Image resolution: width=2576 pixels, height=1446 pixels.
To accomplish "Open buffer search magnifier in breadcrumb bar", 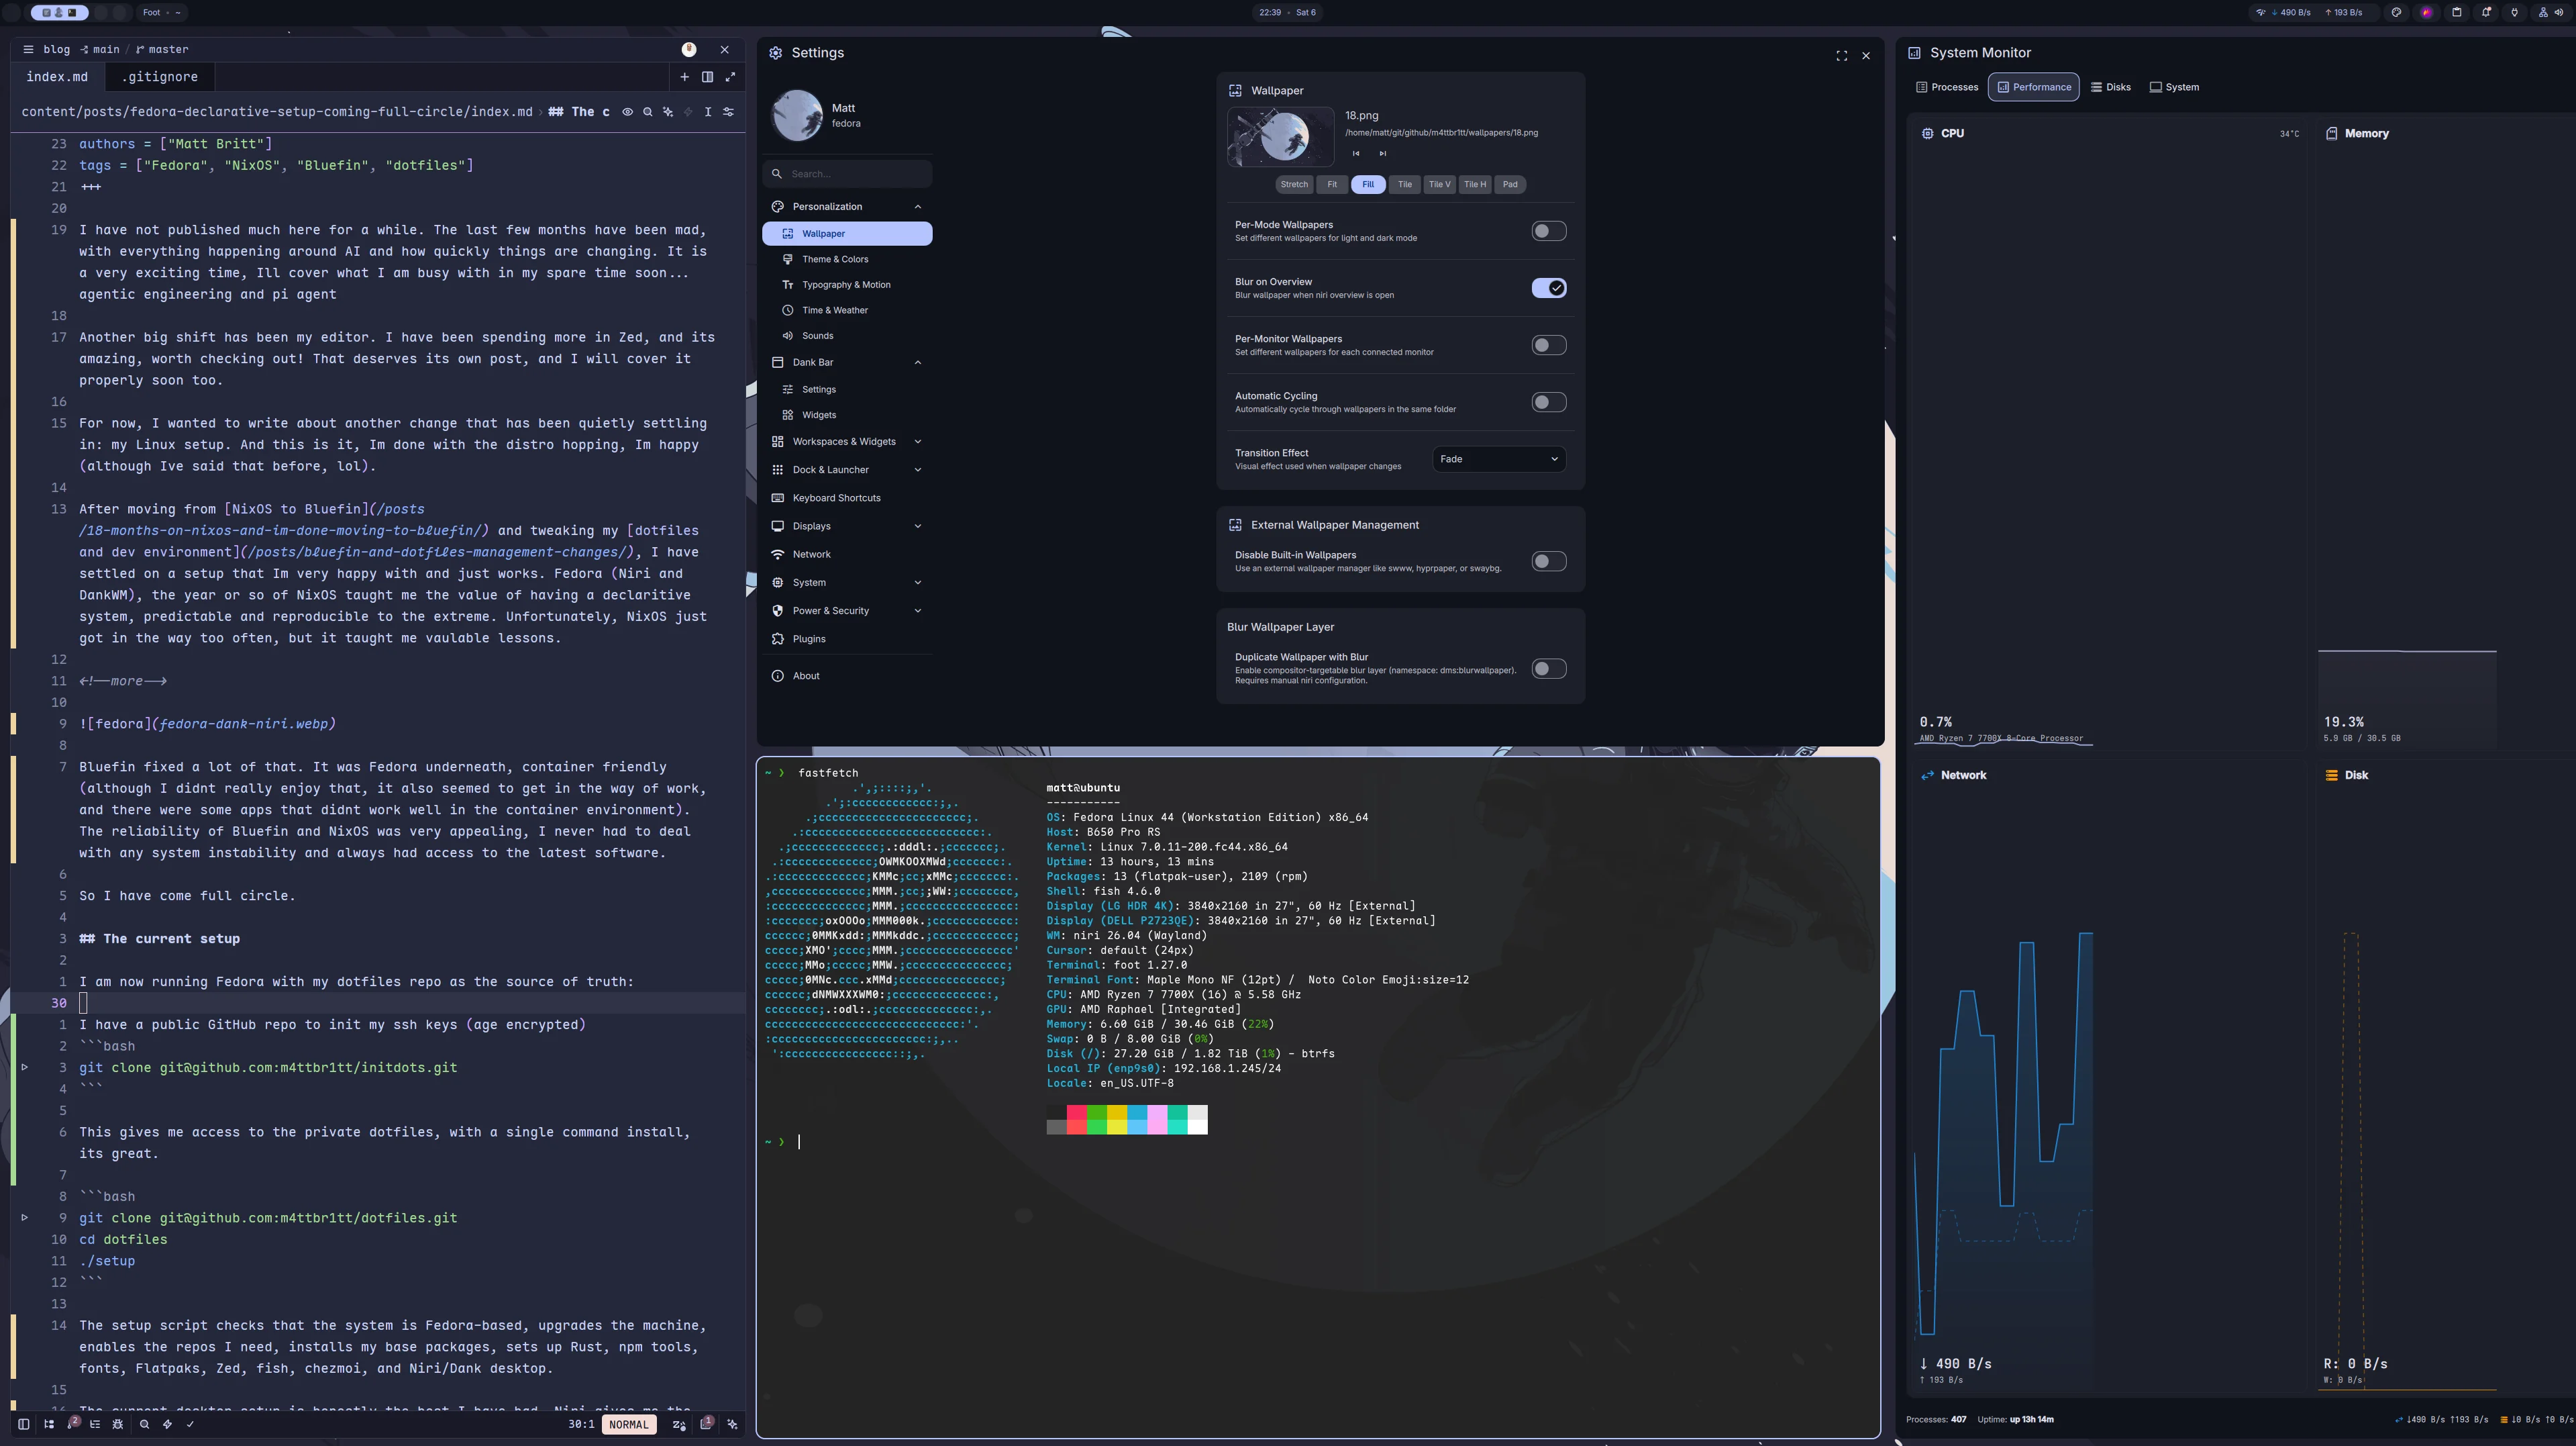I will click(648, 112).
